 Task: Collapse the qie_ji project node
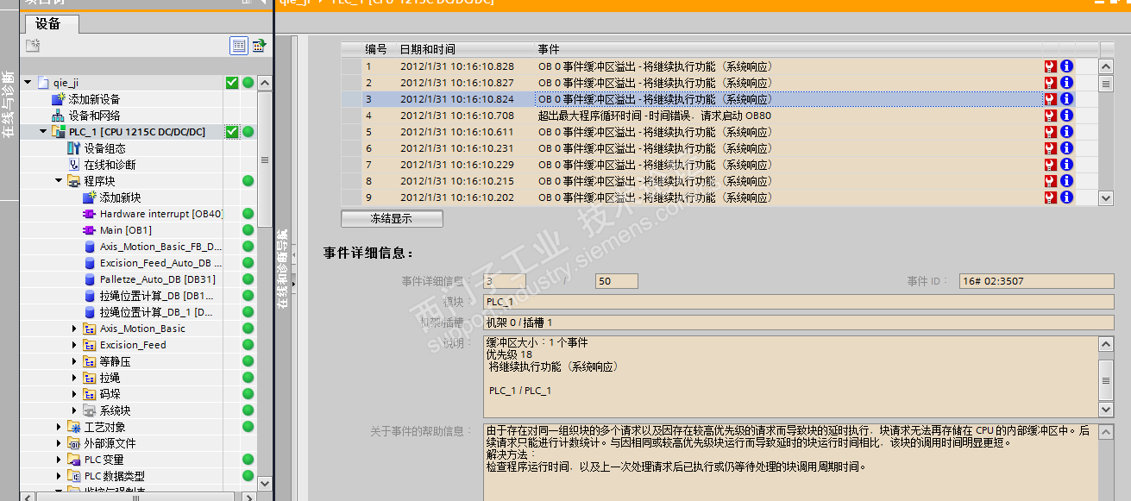click(28, 83)
